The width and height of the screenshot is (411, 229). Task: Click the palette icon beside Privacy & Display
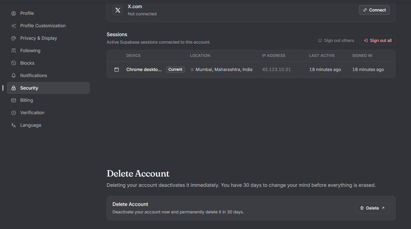click(14, 38)
